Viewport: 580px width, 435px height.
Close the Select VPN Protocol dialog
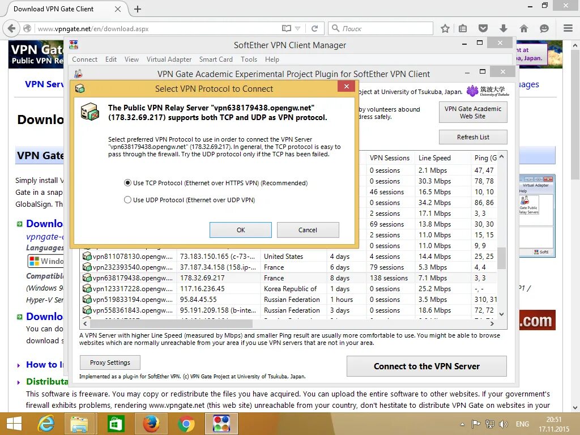point(346,87)
